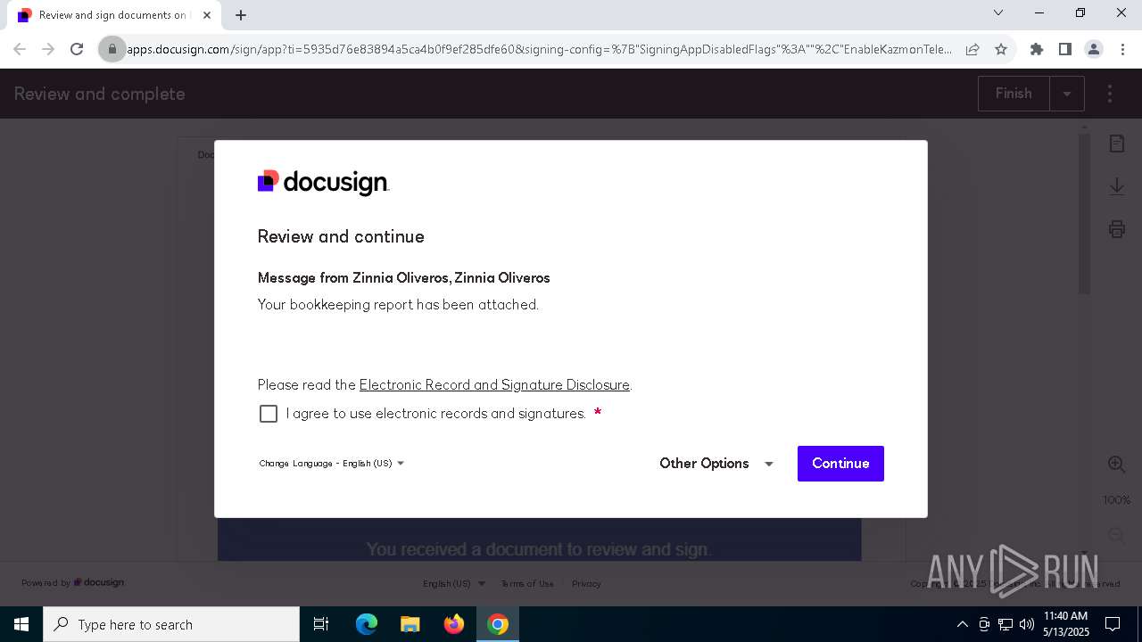The height and width of the screenshot is (642, 1142).
Task: Click the share page icon in address bar
Action: [972, 49]
